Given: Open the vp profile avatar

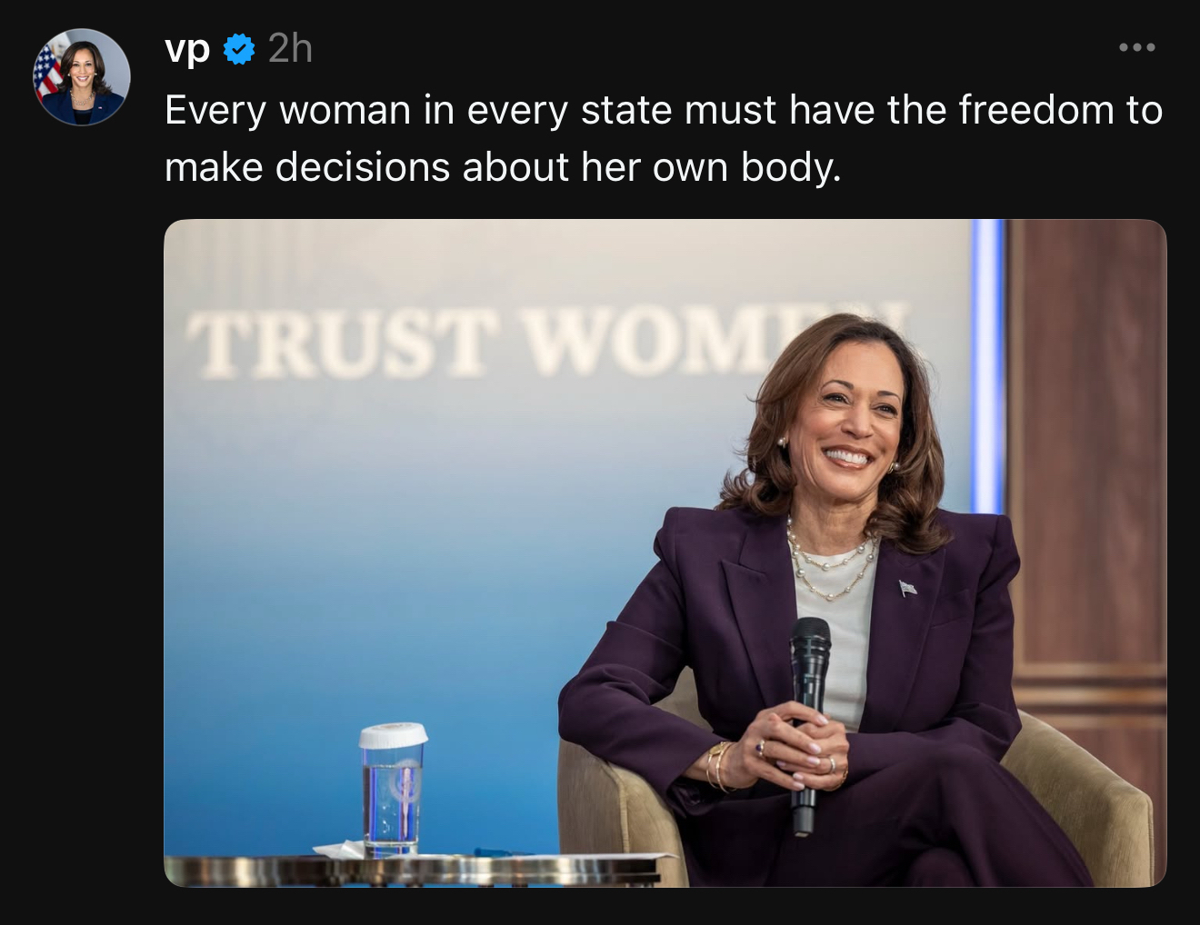Looking at the screenshot, I should pos(82,77).
